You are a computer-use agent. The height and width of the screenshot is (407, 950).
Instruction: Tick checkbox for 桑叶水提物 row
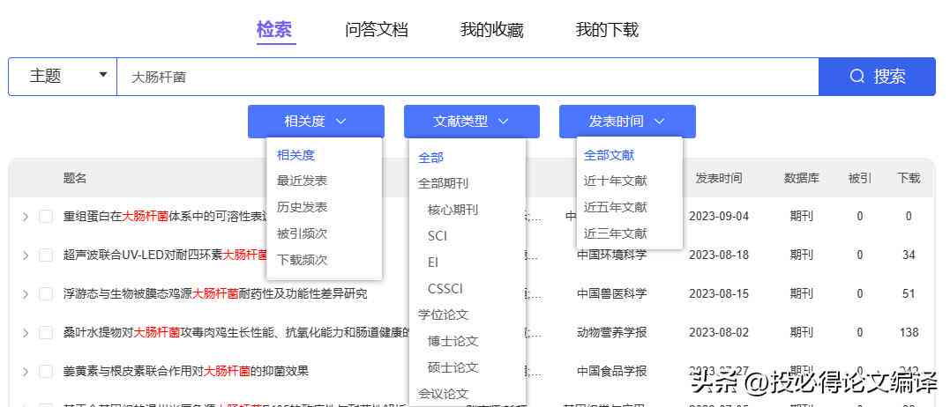46,333
